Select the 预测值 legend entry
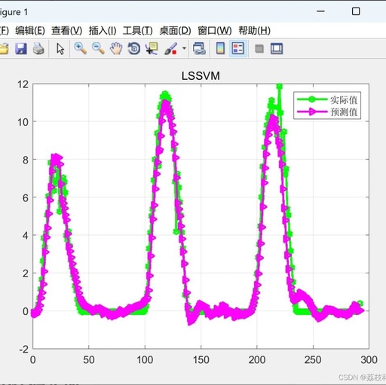The height and width of the screenshot is (385, 386). 344,112
